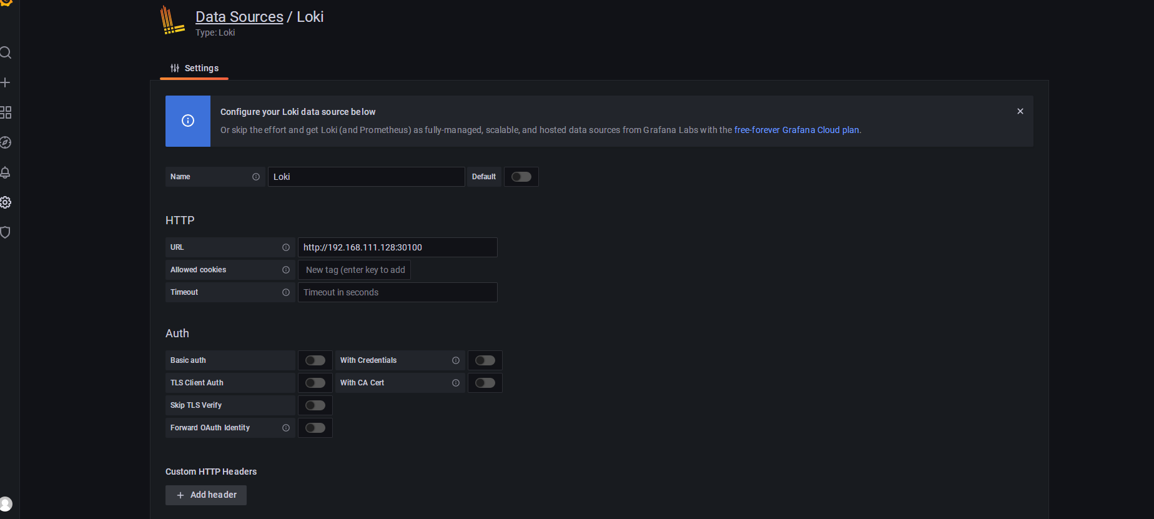Open the Data Sources breadcrumb link
Viewport: 1154px width, 519px height.
tap(239, 17)
